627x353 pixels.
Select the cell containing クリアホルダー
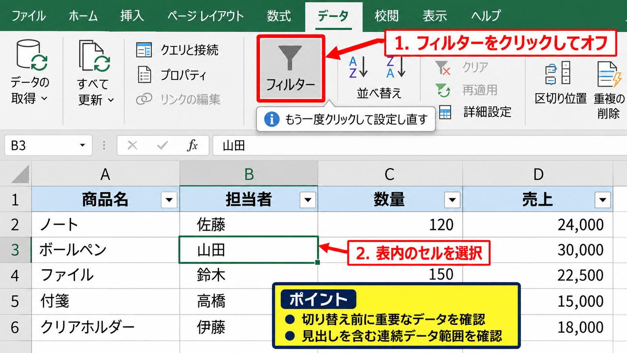105,327
